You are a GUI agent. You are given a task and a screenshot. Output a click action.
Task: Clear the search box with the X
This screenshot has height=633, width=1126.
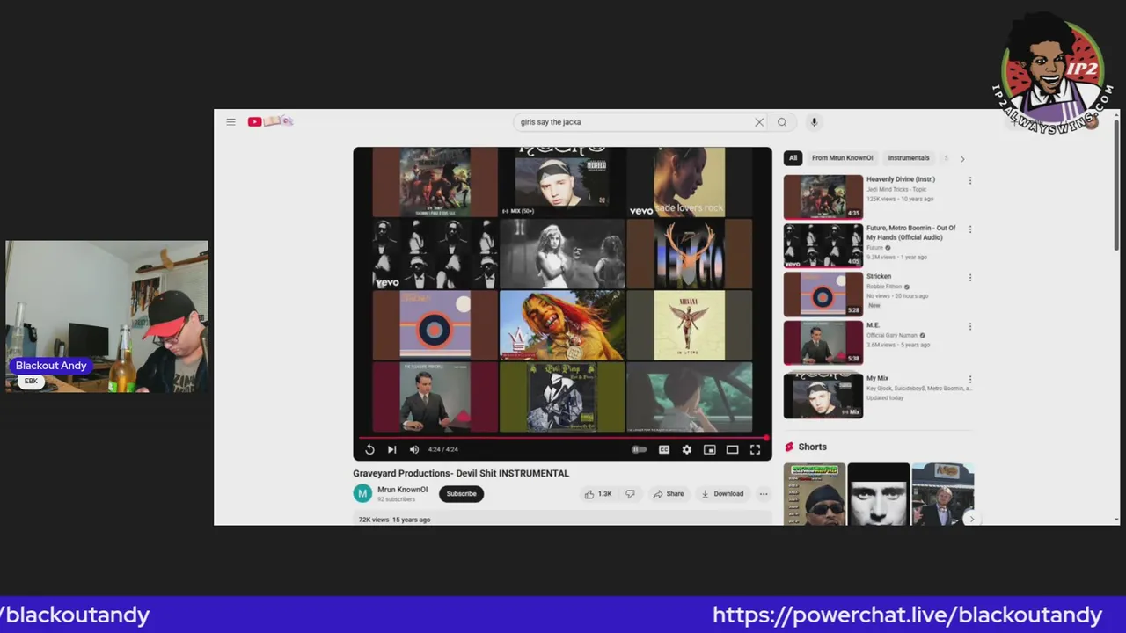[759, 122]
